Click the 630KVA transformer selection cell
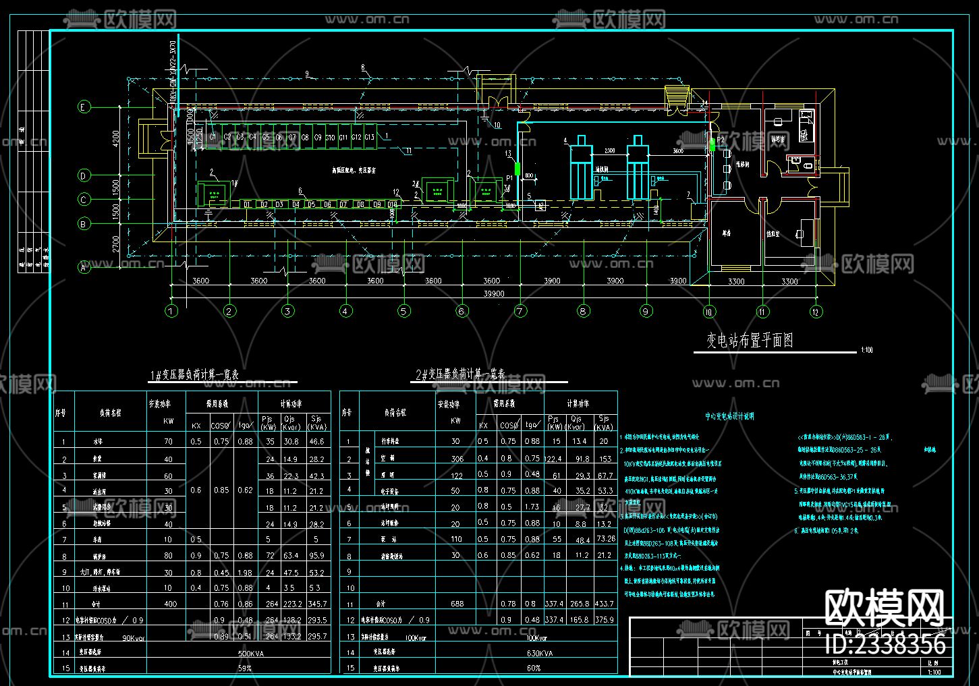The height and width of the screenshot is (686, 979). (x=539, y=653)
